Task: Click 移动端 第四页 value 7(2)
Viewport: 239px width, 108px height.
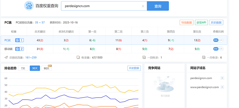Action: [171, 49]
